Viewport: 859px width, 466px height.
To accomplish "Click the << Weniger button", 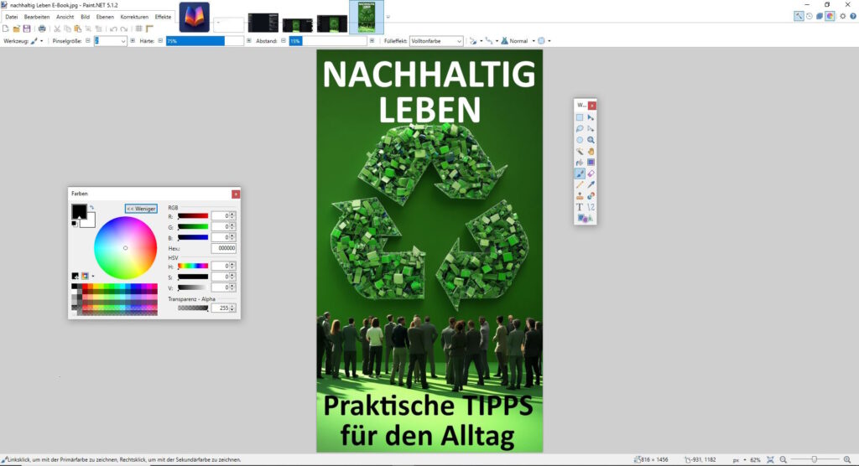I will tap(141, 209).
